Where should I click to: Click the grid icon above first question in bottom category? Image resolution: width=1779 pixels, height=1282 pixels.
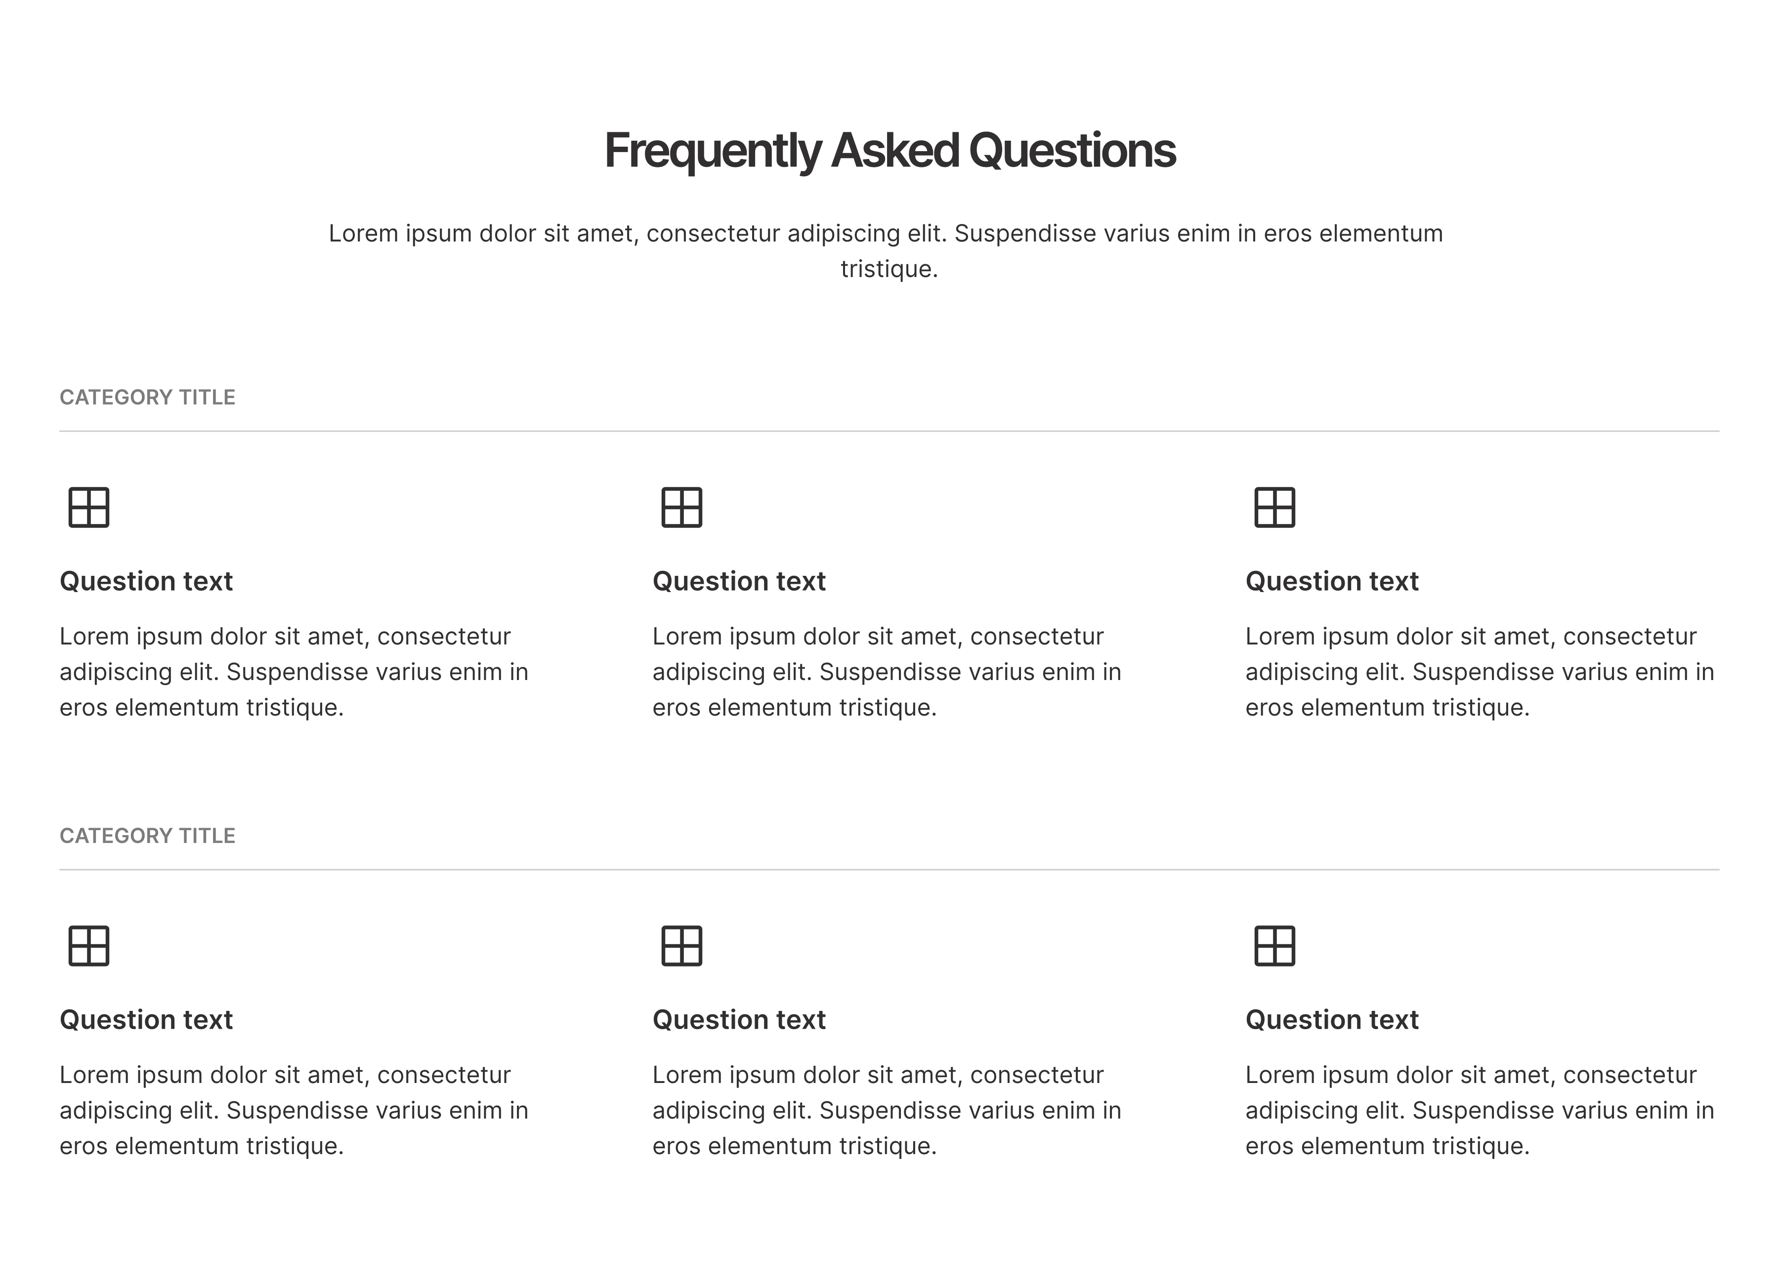click(x=88, y=946)
